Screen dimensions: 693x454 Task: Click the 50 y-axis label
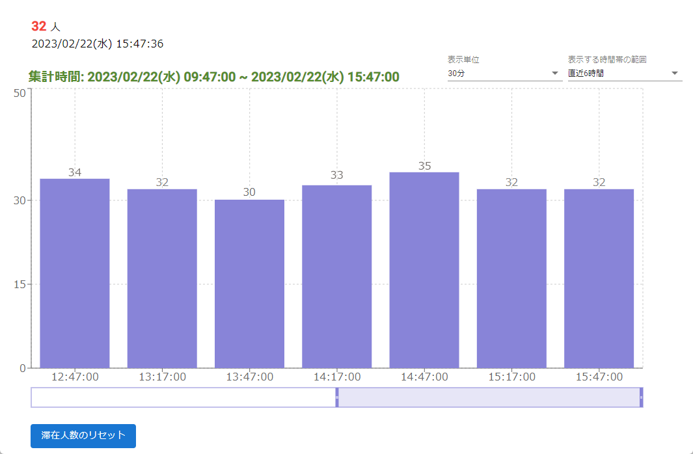pyautogui.click(x=19, y=93)
